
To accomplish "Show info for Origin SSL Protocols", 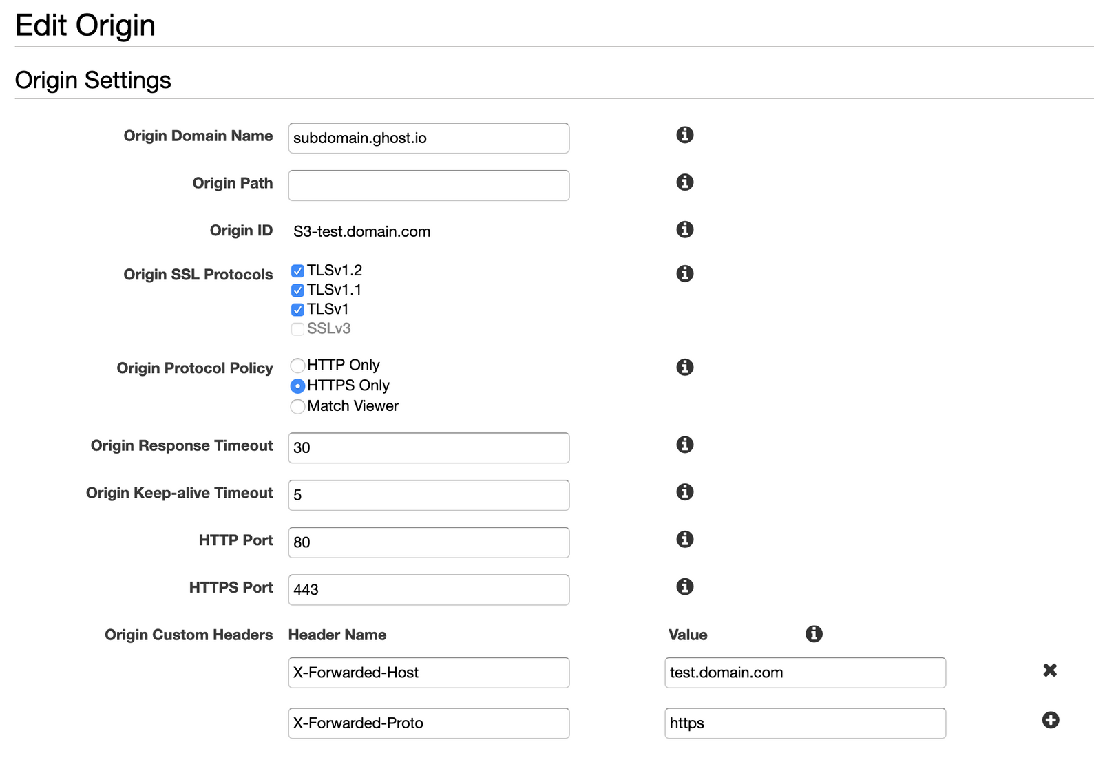I will [684, 274].
